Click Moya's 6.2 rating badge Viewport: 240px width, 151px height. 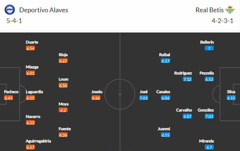(63, 110)
